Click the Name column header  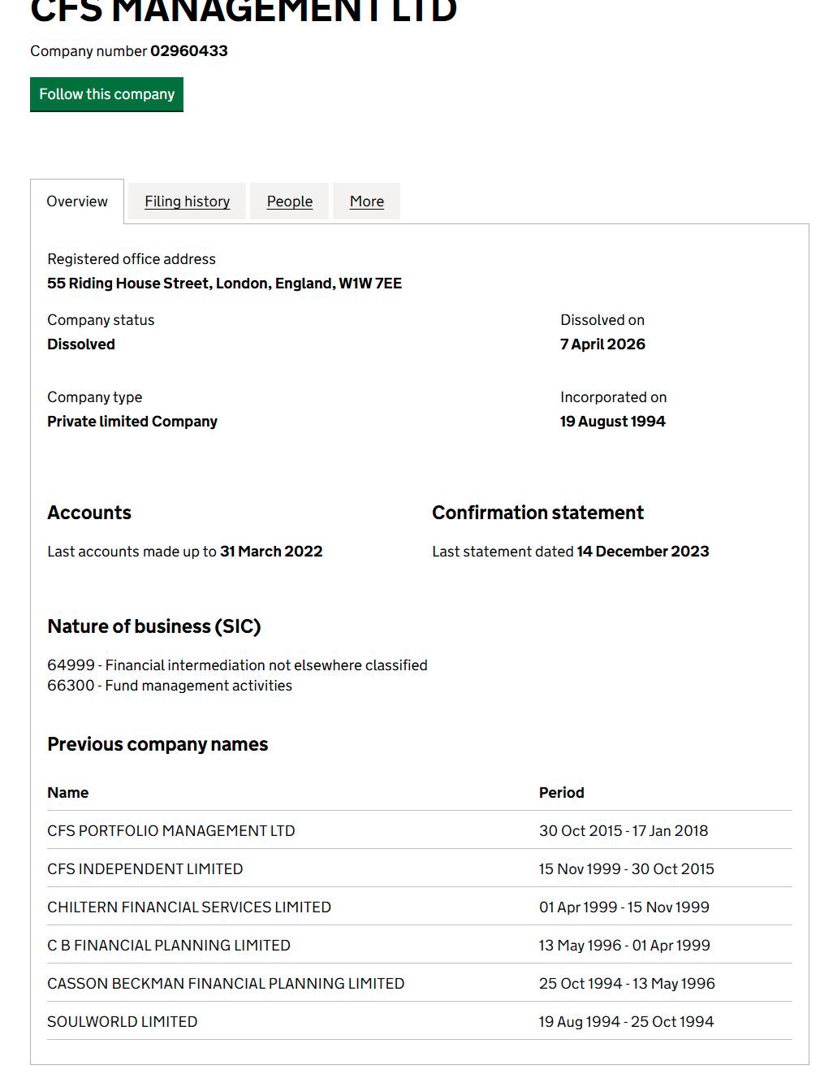(x=68, y=793)
